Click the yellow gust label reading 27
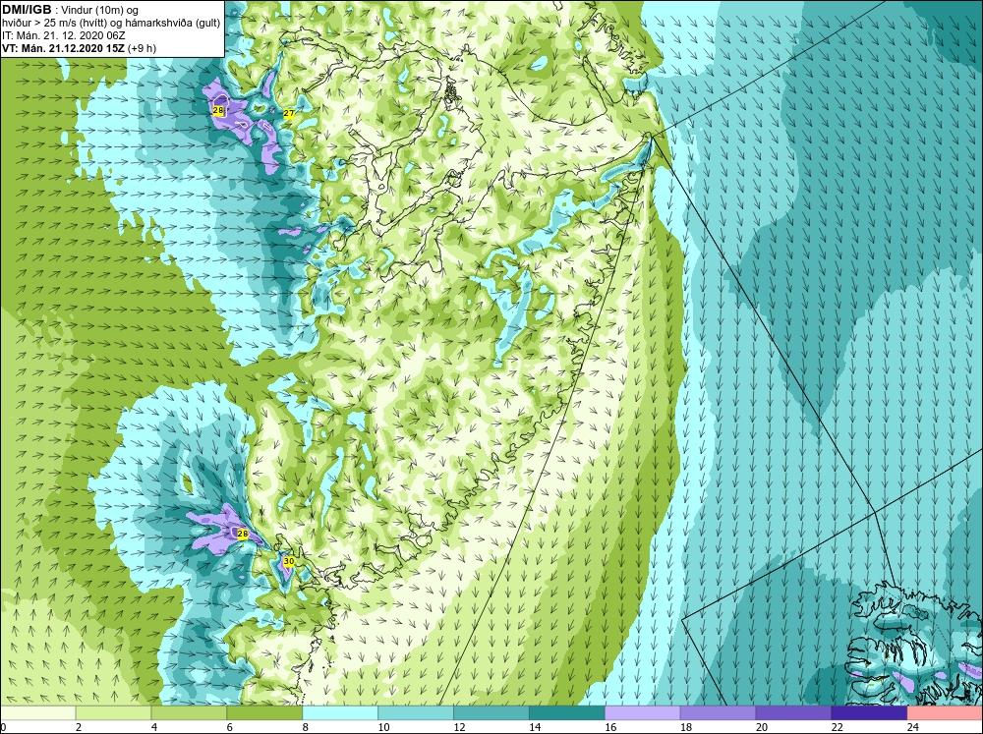The image size is (983, 734). tap(289, 113)
